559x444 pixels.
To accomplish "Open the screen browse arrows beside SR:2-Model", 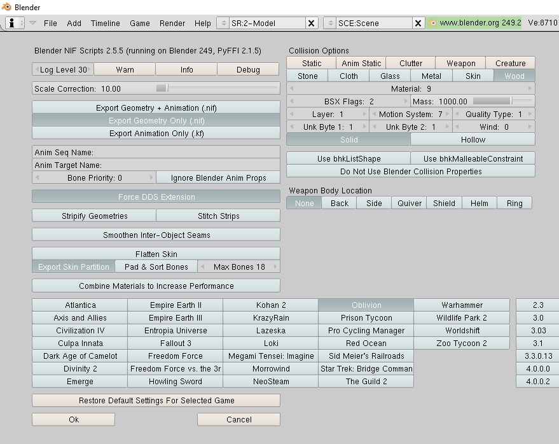I will click(223, 23).
